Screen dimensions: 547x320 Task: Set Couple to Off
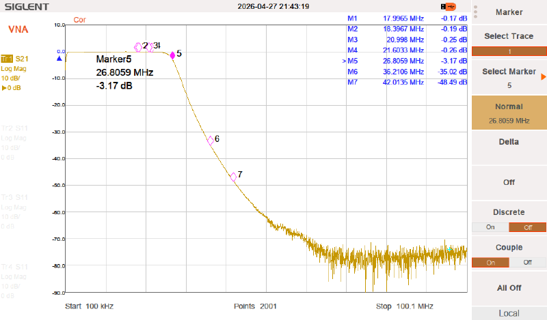coord(527,263)
